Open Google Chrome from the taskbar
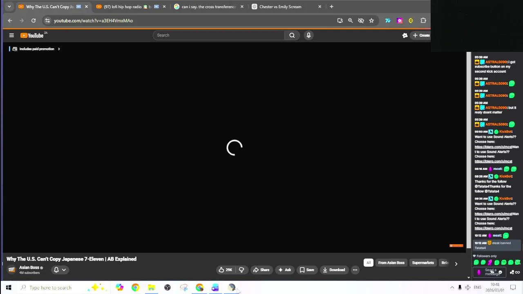This screenshot has width=523, height=294. [x=135, y=287]
